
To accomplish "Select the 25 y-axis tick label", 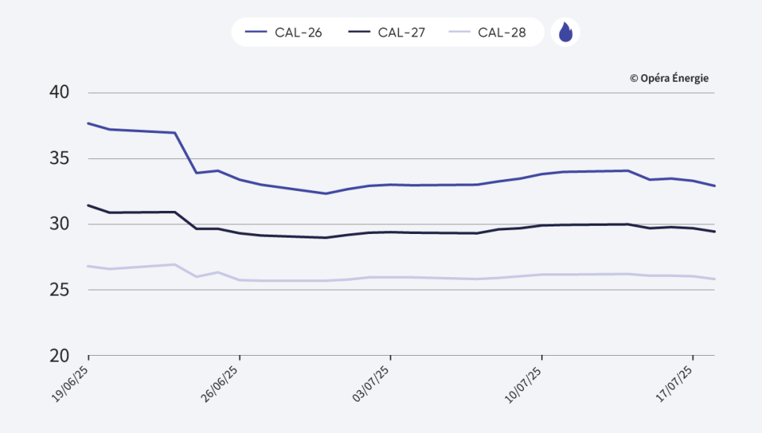I will (60, 290).
